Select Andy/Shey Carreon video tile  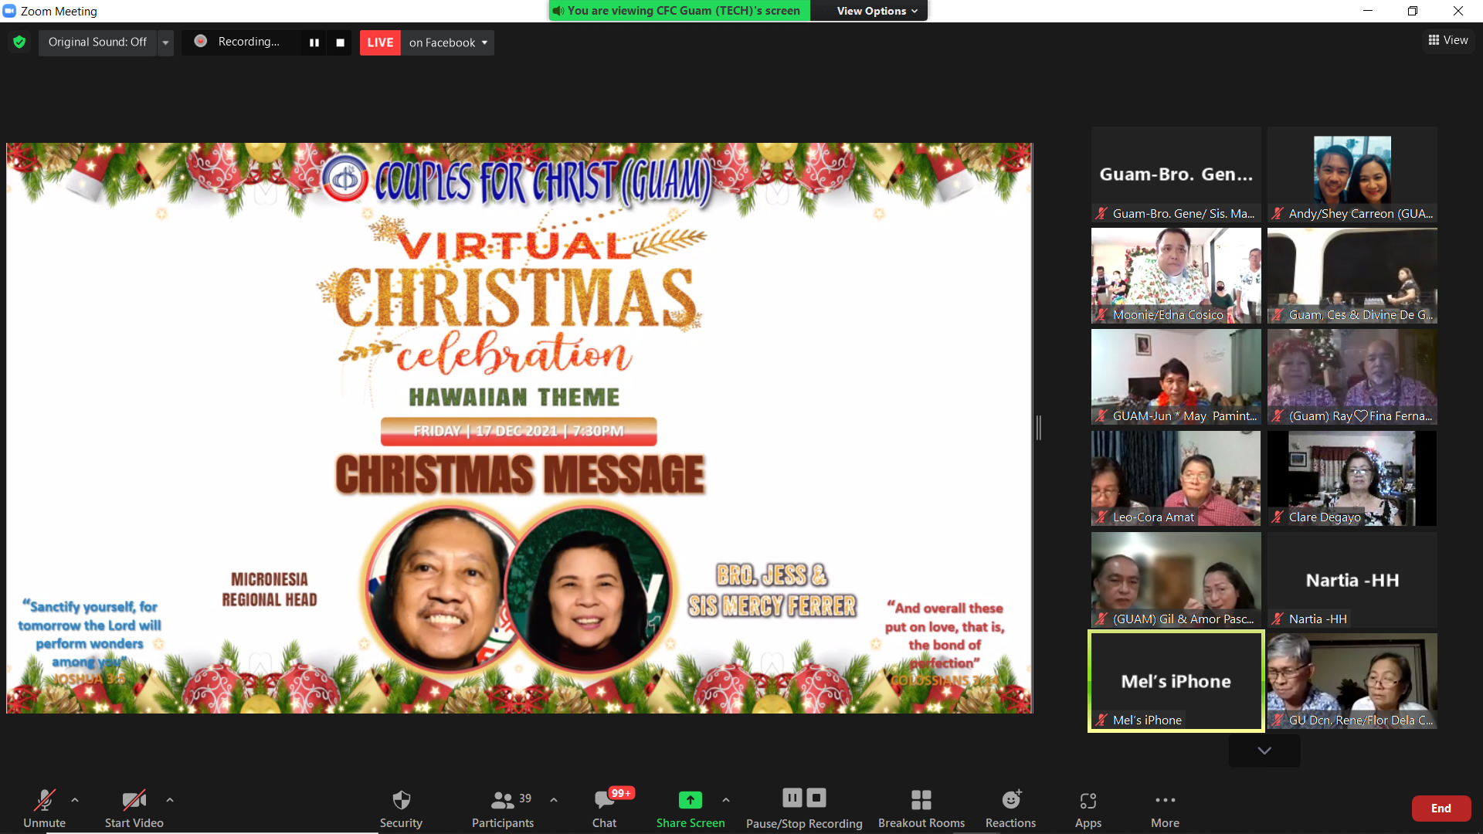[x=1352, y=175]
